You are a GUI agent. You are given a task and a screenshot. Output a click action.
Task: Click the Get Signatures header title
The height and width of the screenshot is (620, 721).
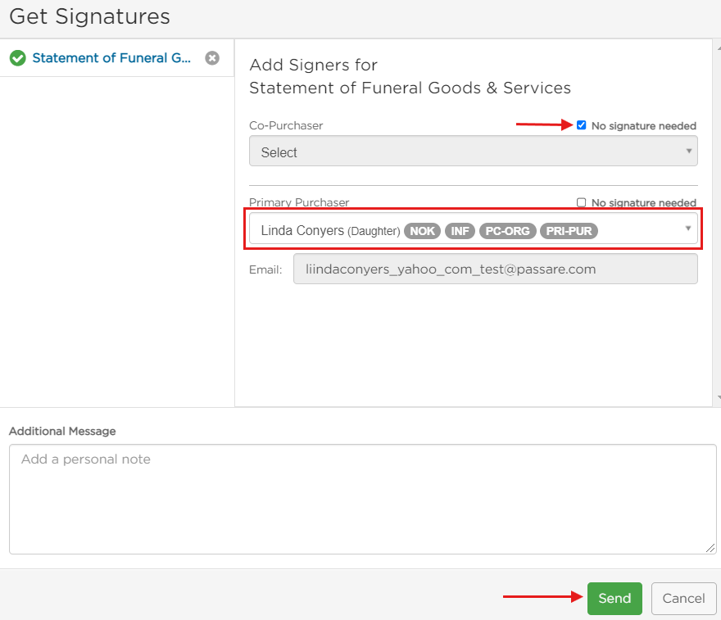(88, 16)
